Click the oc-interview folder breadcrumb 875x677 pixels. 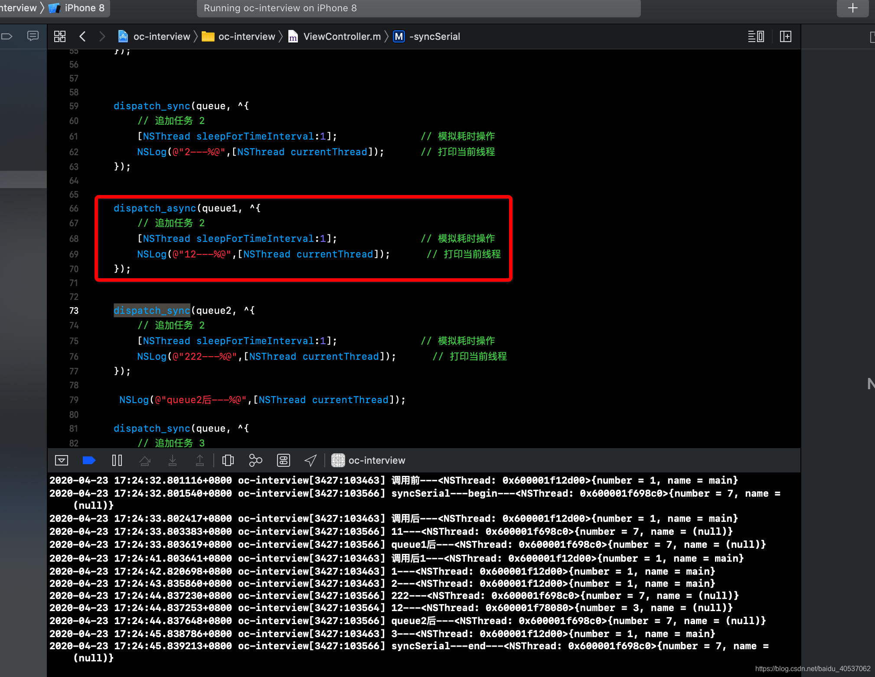[x=238, y=36]
